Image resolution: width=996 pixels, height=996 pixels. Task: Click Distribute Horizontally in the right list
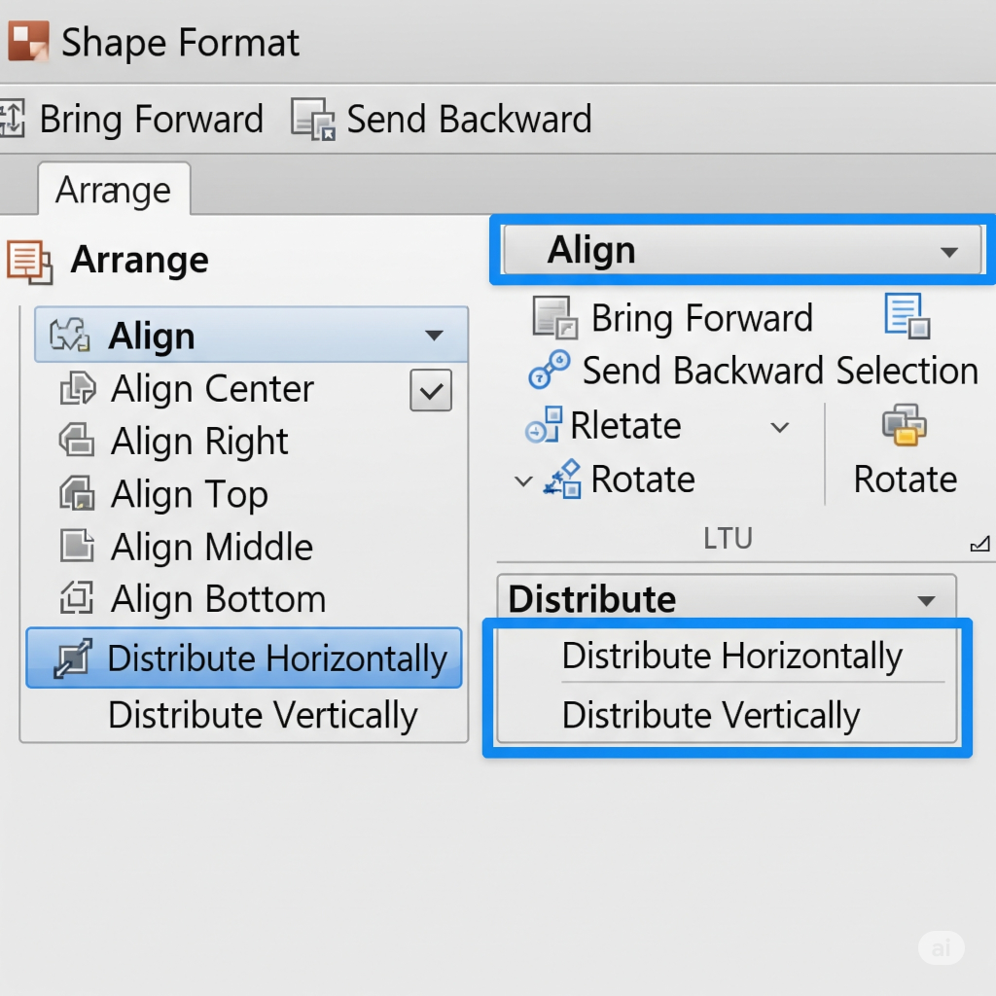(731, 656)
